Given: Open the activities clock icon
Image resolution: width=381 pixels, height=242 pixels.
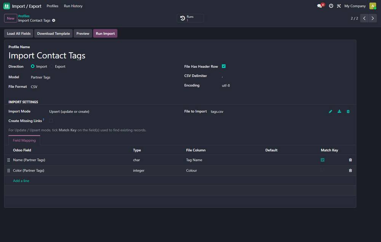Looking at the screenshot, I should click(331, 6).
